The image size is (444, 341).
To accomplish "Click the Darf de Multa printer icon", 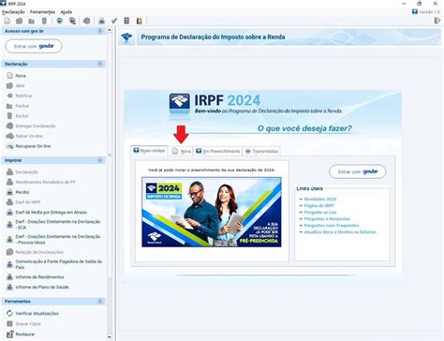I will click(x=10, y=212).
